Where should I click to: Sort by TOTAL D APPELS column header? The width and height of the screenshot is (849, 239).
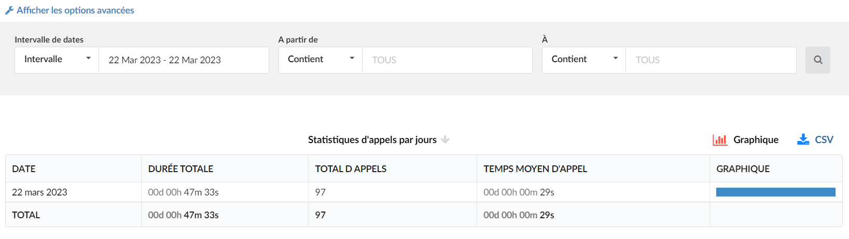tap(351, 169)
